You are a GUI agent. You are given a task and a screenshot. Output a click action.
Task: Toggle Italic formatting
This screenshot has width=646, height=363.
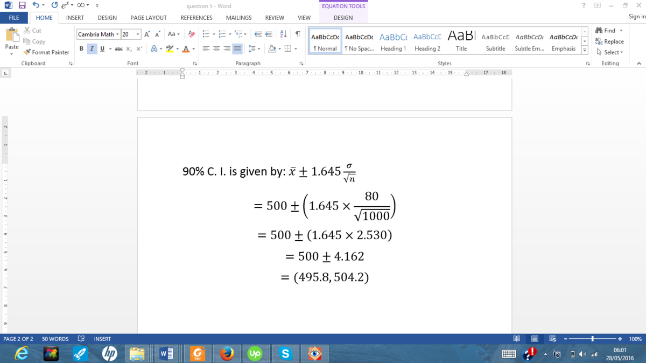[x=92, y=49]
